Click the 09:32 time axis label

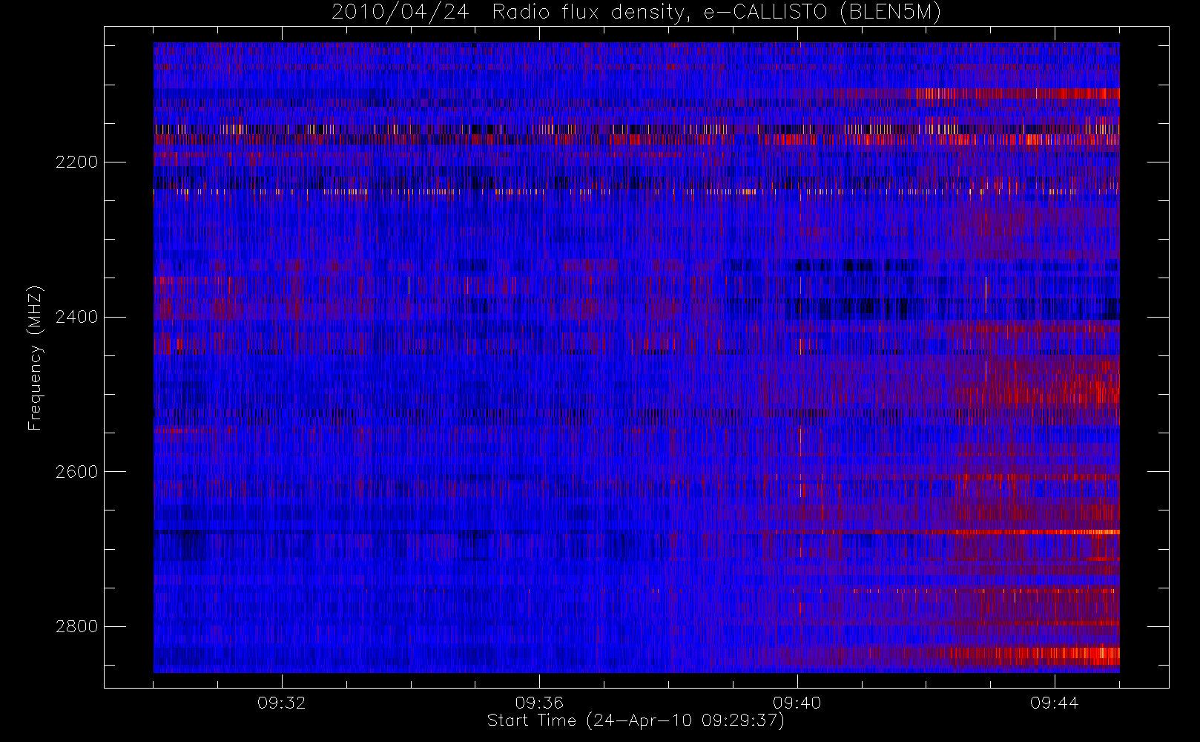pos(282,703)
